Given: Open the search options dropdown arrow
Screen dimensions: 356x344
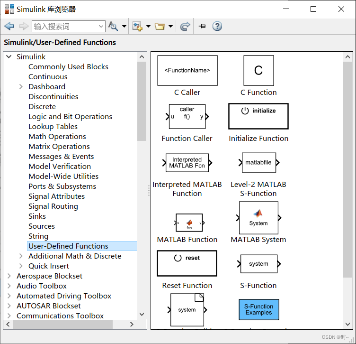Looking at the screenshot, I should pyautogui.click(x=124, y=26).
